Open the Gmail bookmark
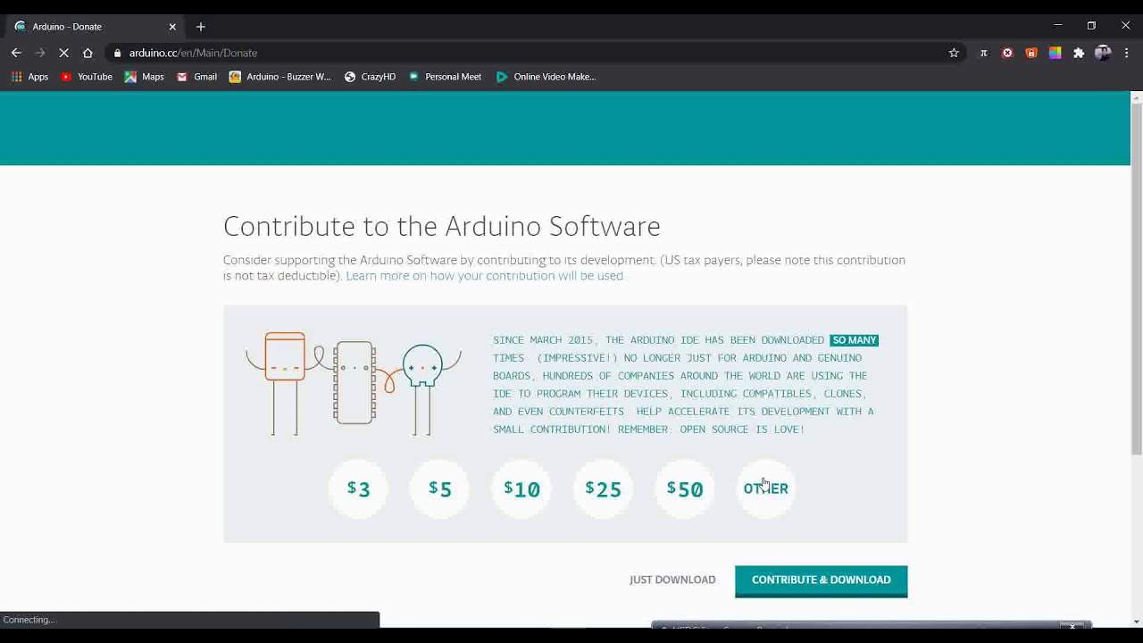1143x643 pixels. [197, 77]
